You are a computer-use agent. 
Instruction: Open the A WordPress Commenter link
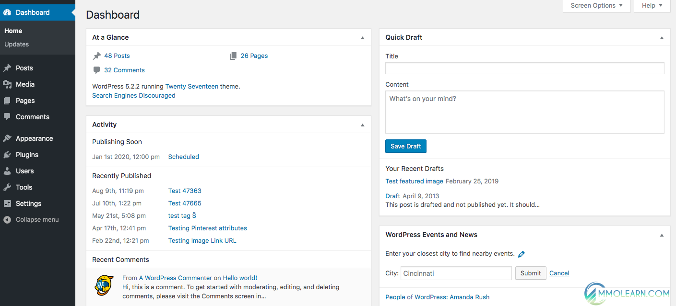(x=176, y=278)
